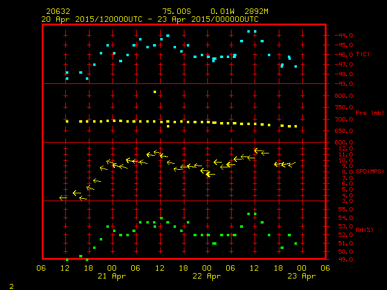
Task: Select wind speed tick label 11.0
Action: click(345, 155)
